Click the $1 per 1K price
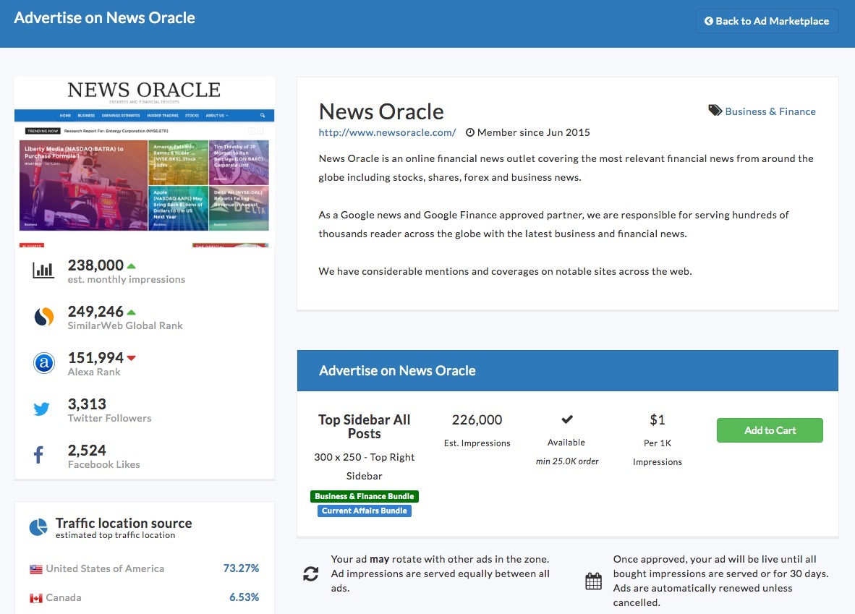The image size is (855, 614). coord(657,420)
